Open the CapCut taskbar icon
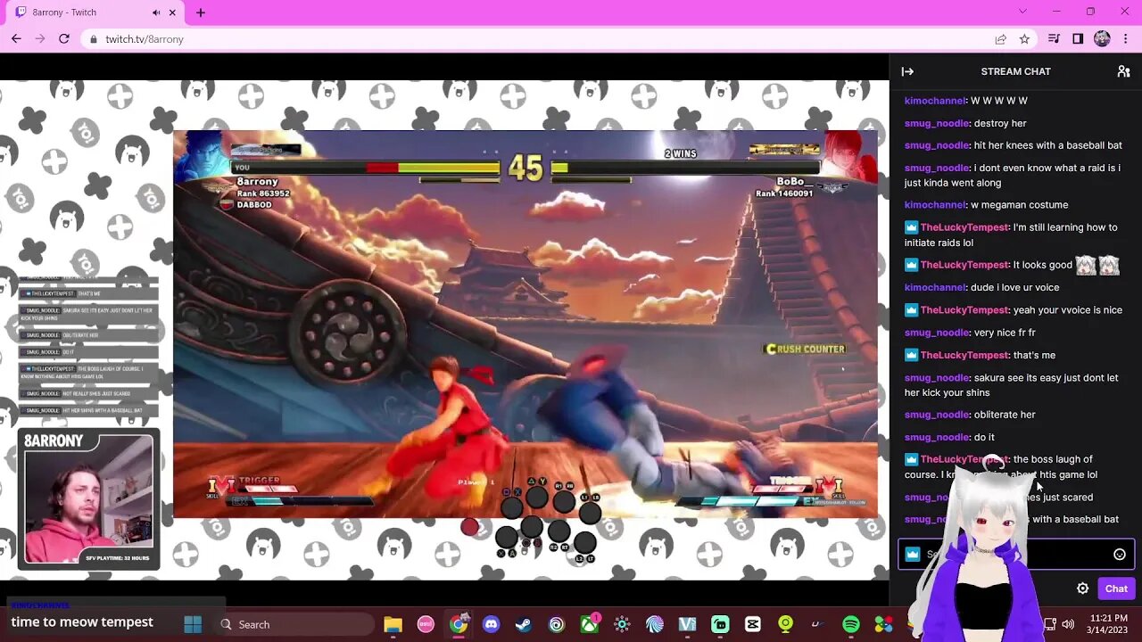The height and width of the screenshot is (642, 1142). (x=752, y=624)
